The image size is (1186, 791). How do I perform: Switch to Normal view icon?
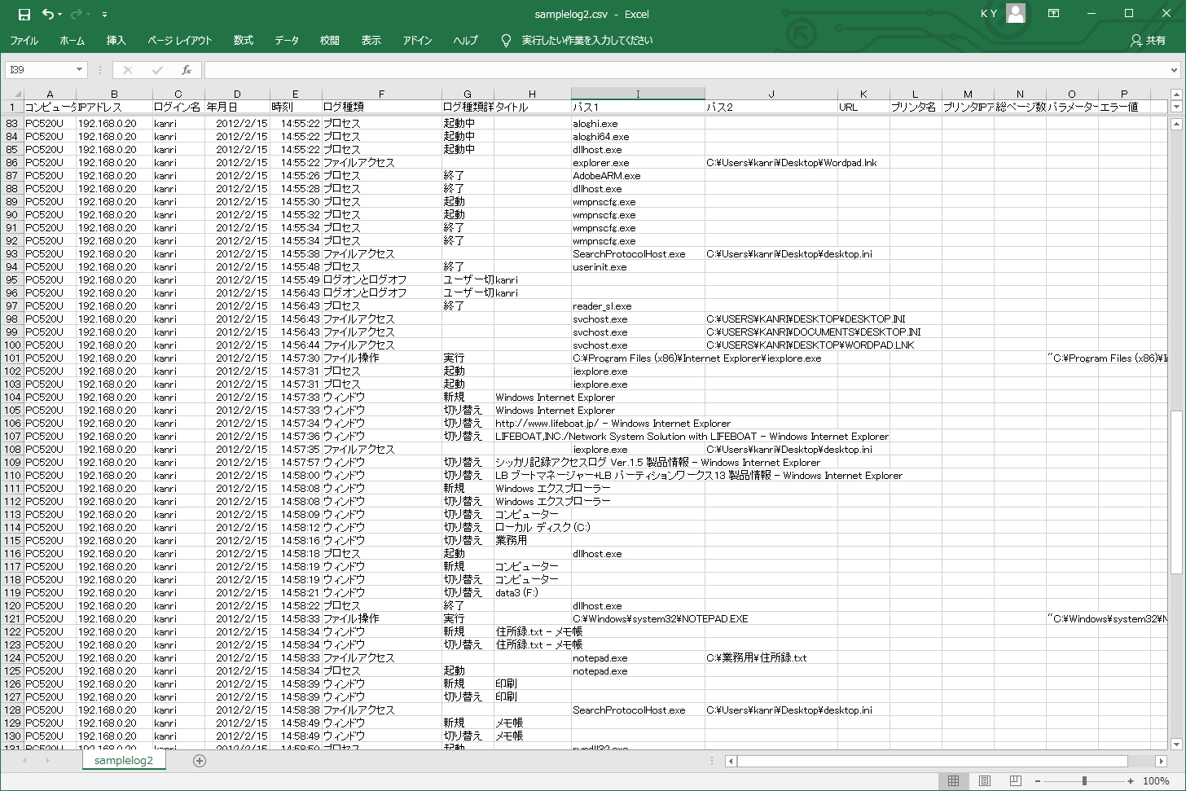click(953, 780)
